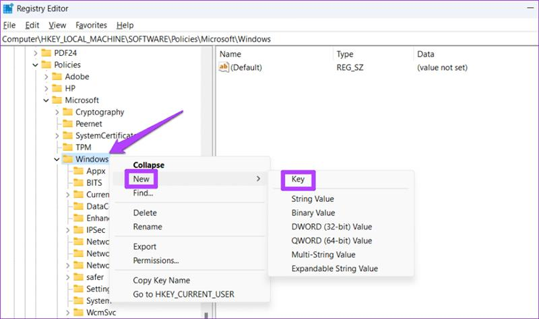Open the Favorites menu
Image resolution: width=539 pixels, height=319 pixels.
click(91, 25)
